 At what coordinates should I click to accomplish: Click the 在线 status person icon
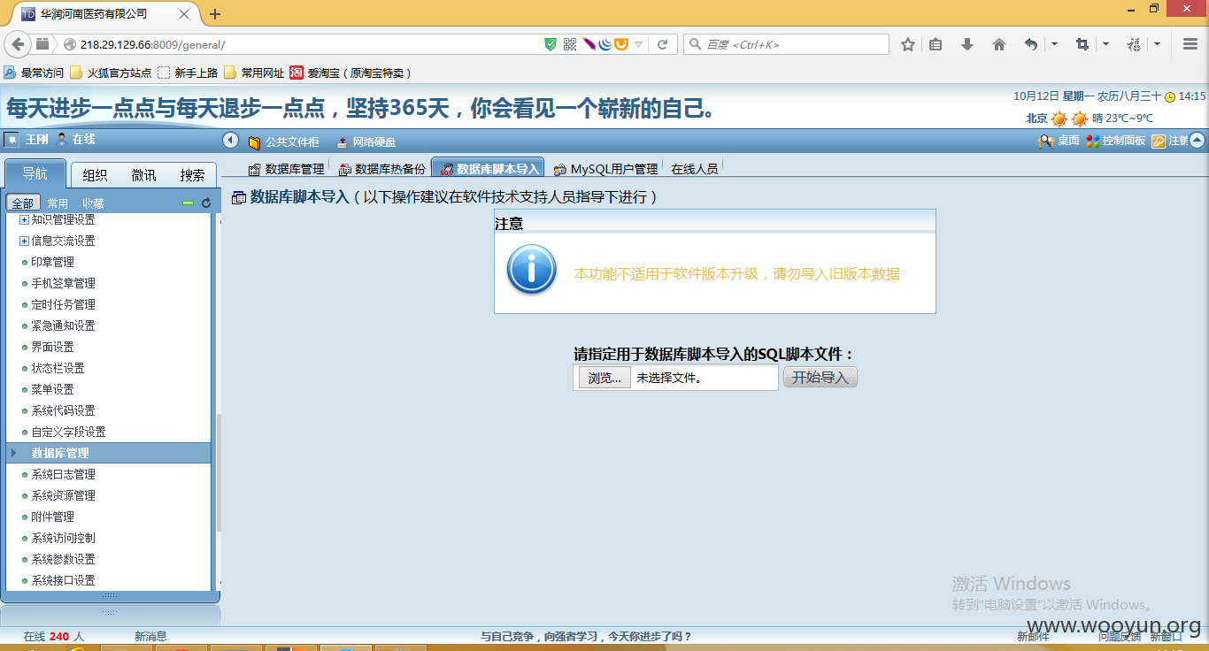[62, 139]
